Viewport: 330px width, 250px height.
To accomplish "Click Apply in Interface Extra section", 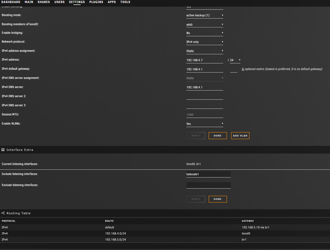I will point(196,199).
